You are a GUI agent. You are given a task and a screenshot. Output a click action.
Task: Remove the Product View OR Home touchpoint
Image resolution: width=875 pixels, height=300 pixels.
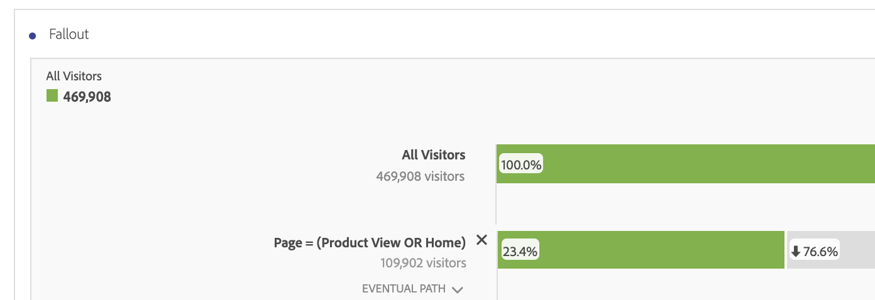482,240
